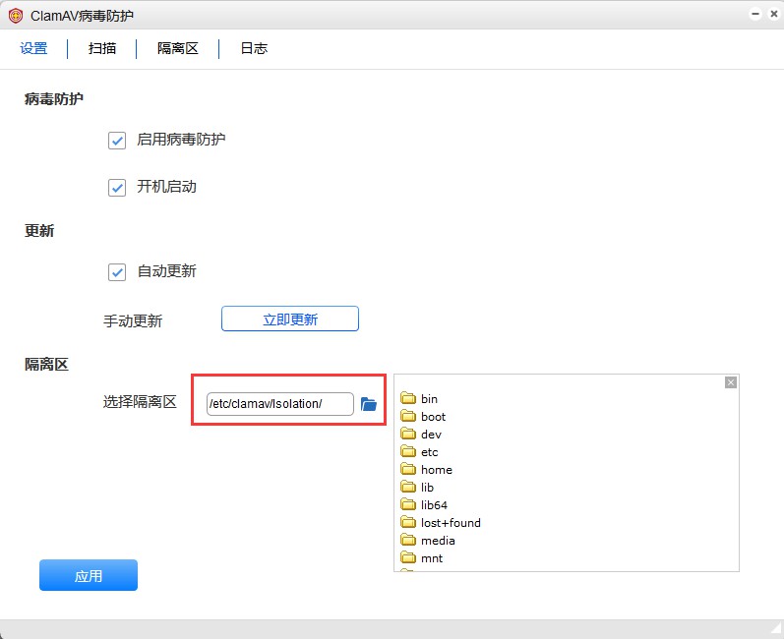This screenshot has height=639, width=784.
Task: Click the blue 应用 button
Action: (x=89, y=576)
